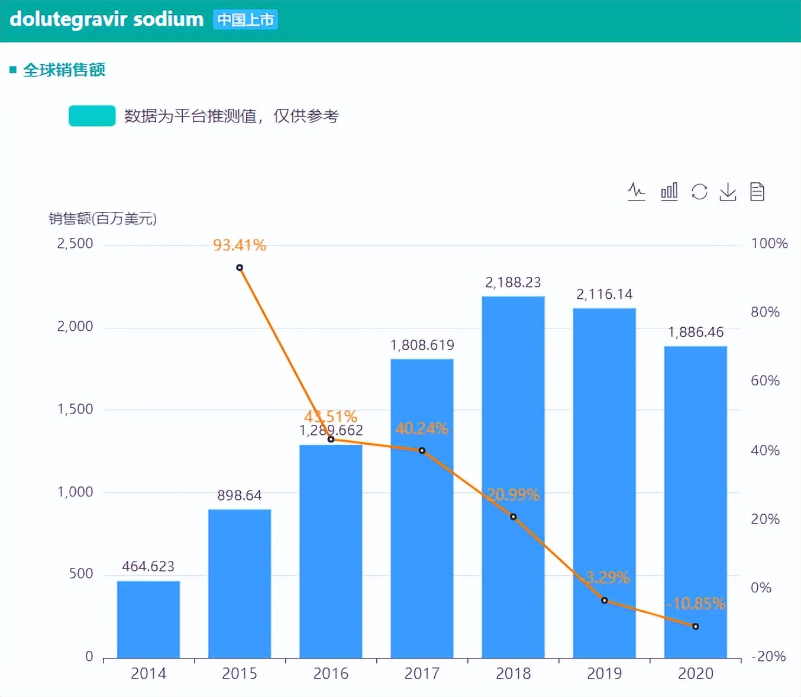The height and width of the screenshot is (697, 801).
Task: Click the refresh/restore chart icon
Action: (x=699, y=192)
